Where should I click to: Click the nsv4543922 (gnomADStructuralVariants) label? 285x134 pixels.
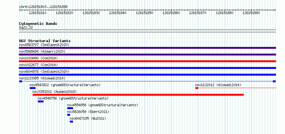click(x=65, y=85)
